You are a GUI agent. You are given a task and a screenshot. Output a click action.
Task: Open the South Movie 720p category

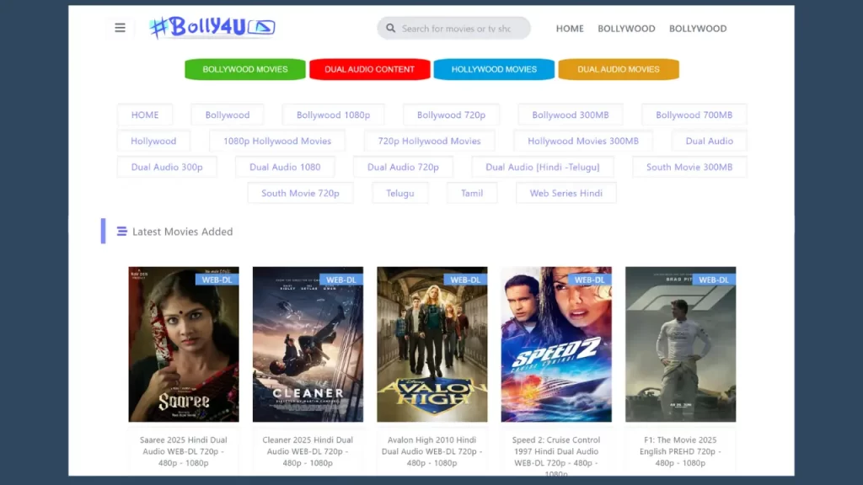pyautogui.click(x=299, y=193)
